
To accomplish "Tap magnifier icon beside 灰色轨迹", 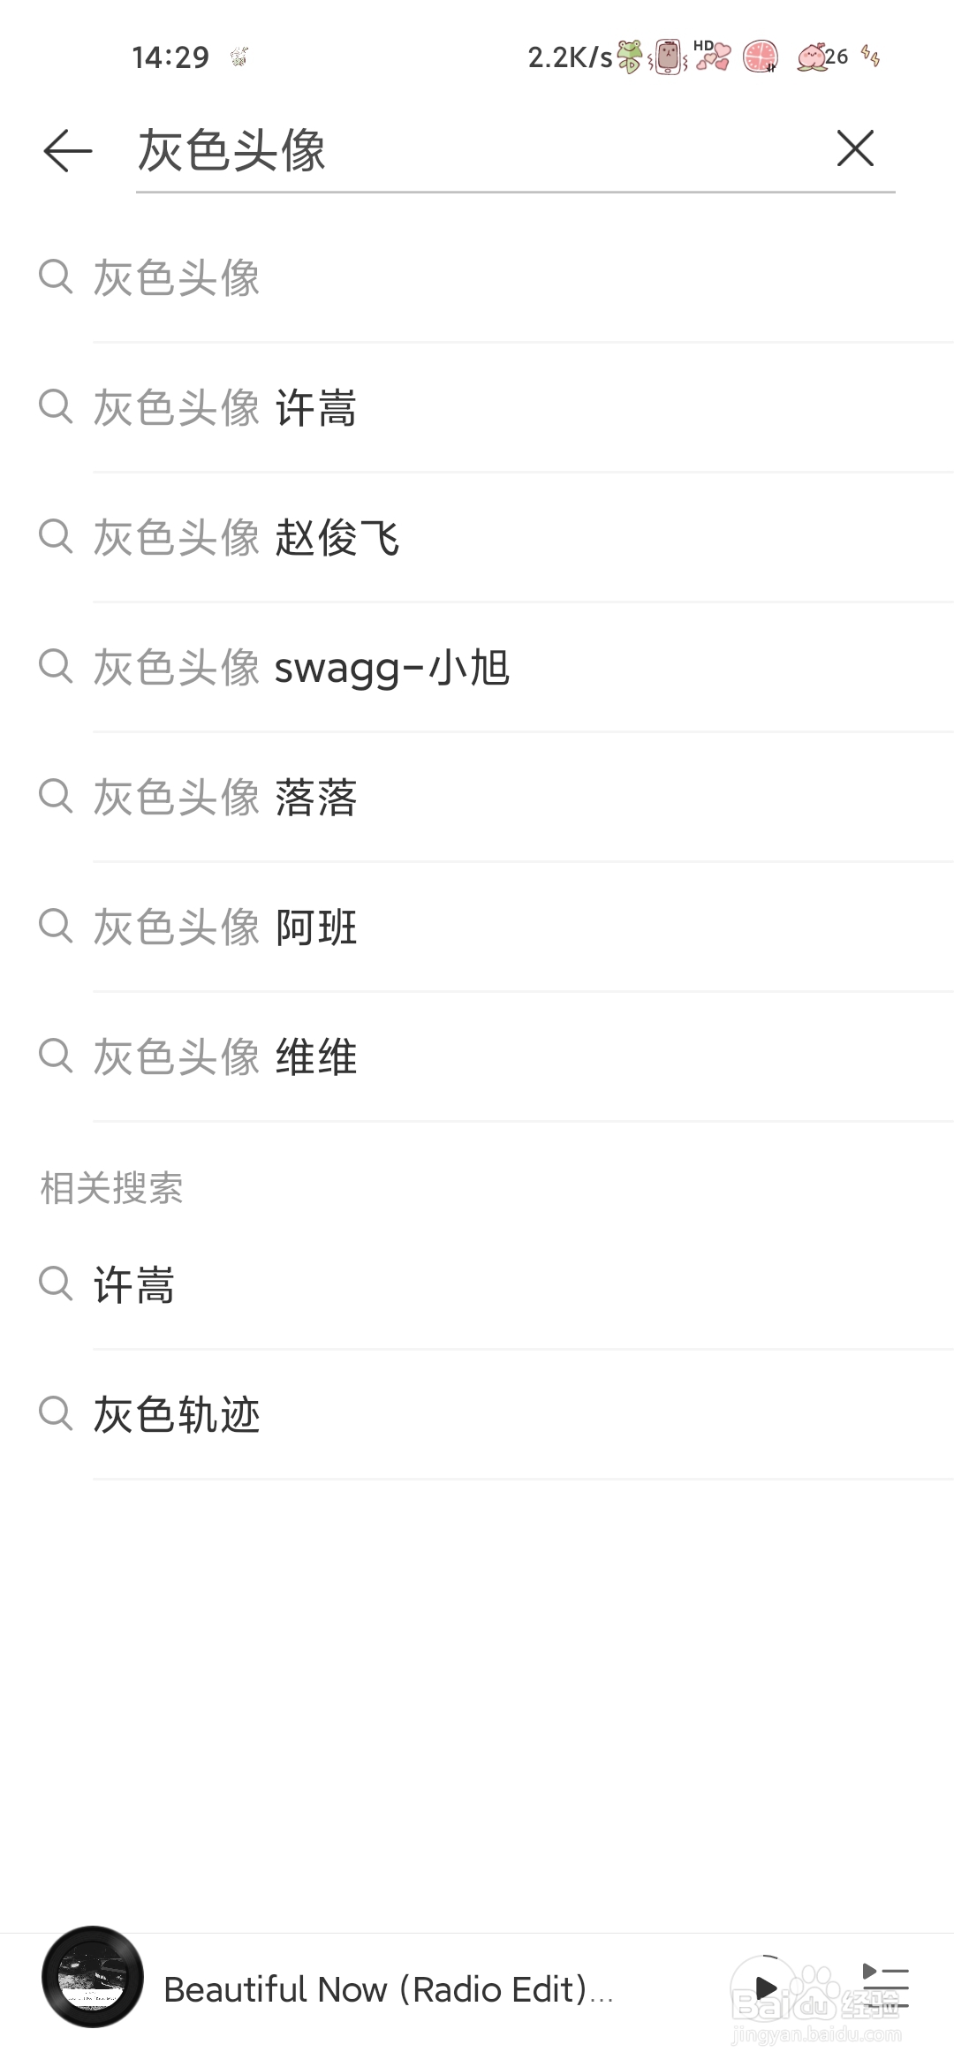I will (56, 1412).
